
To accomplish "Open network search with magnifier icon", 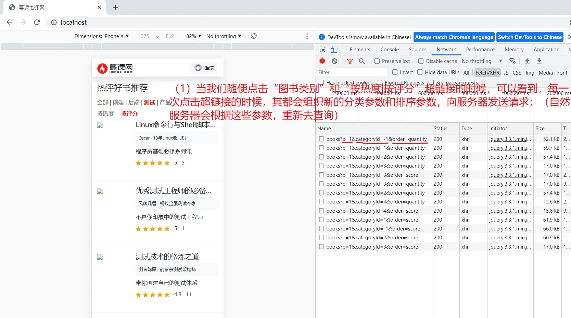I will (x=362, y=61).
